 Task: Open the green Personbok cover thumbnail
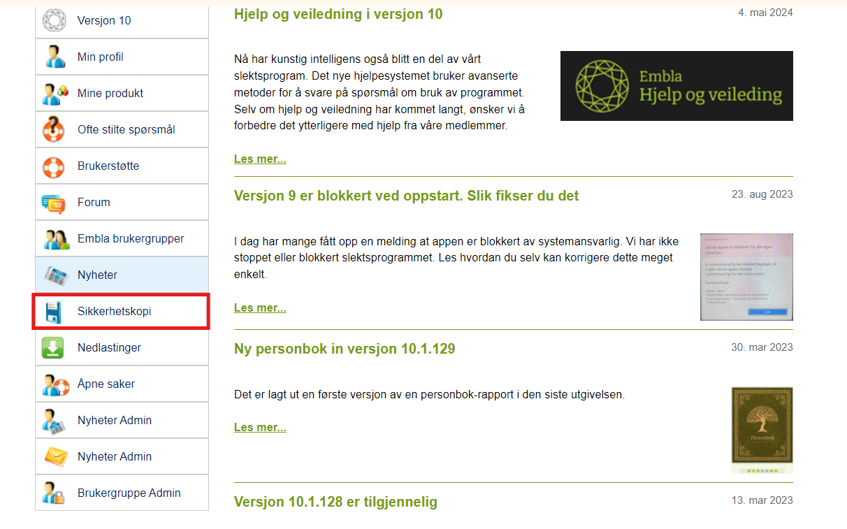point(762,430)
